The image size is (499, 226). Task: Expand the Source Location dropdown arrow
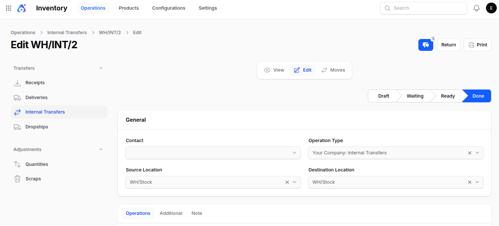tap(295, 182)
